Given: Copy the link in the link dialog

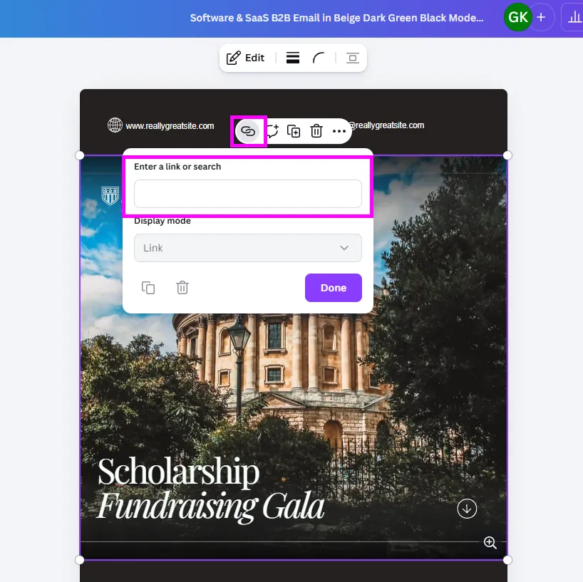Looking at the screenshot, I should point(148,288).
